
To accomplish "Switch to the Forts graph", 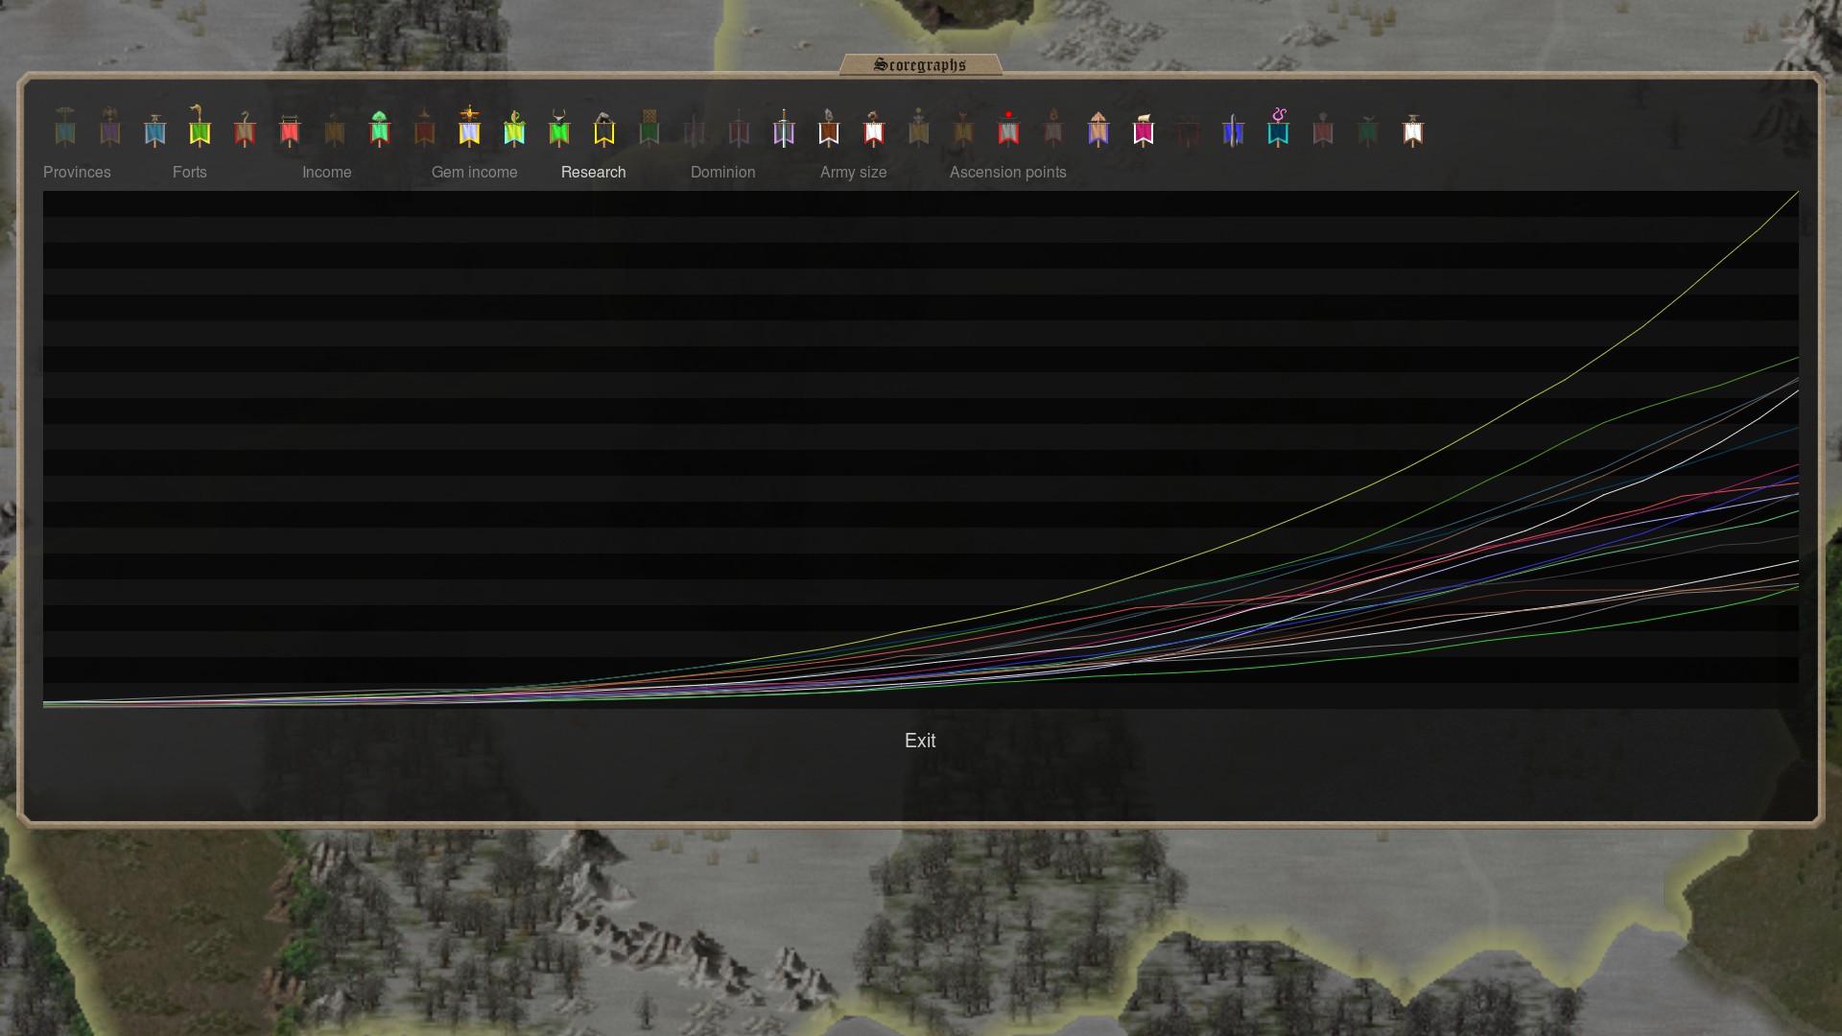I will [190, 173].
